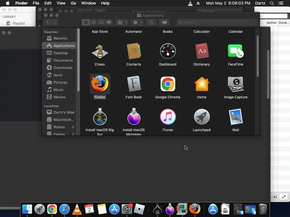This screenshot has height=217, width=290.
Task: Click the Launchpad rocket in Dock
Action: point(40,209)
